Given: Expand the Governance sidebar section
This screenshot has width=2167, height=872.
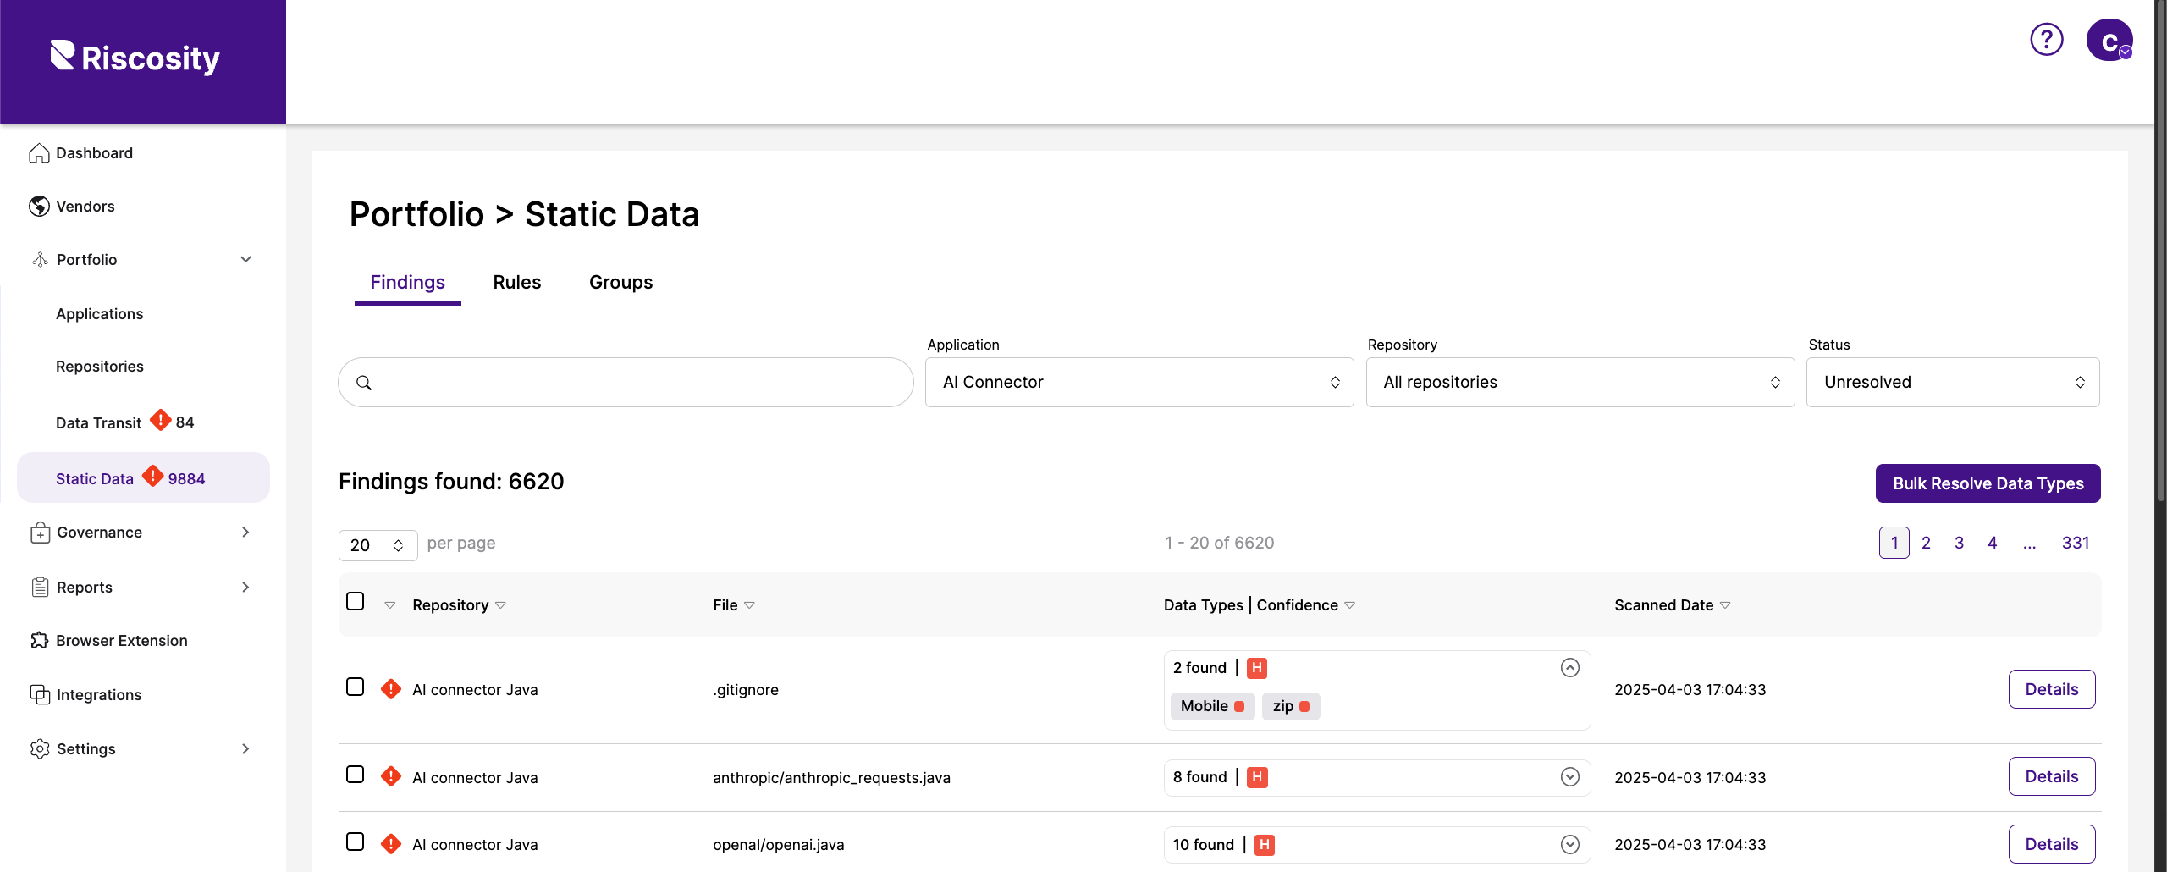Looking at the screenshot, I should [x=245, y=533].
